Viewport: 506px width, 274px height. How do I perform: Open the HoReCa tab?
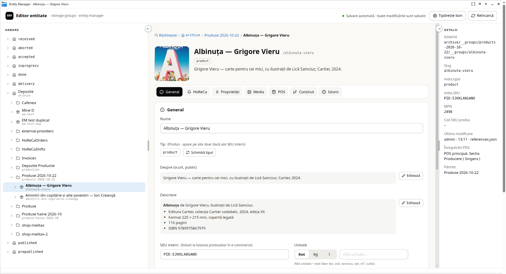coord(197,92)
